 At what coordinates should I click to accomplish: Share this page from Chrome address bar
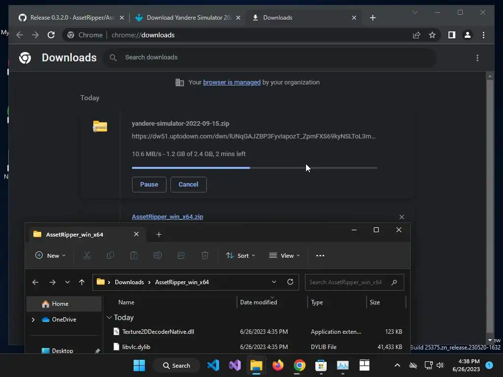coord(417,35)
